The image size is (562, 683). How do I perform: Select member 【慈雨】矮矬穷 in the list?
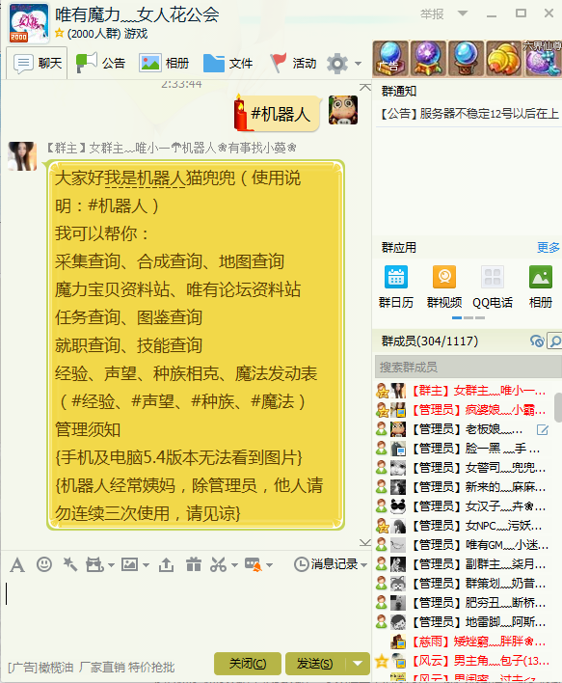(462, 642)
